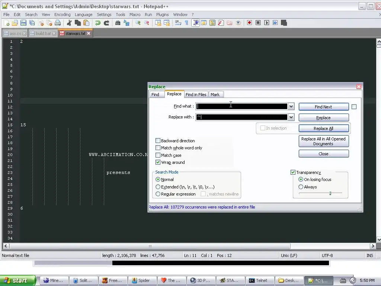Uncheck the Transparency checkbox

tap(293, 172)
